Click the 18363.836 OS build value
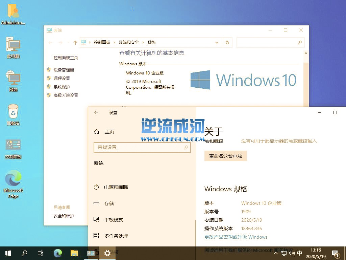Image resolution: width=346 pixels, height=260 pixels. coord(251,229)
